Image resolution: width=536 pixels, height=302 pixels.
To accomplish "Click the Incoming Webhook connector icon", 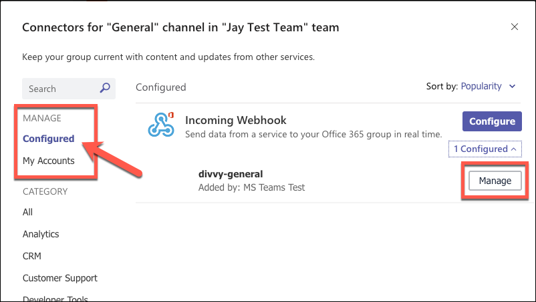I will (161, 125).
